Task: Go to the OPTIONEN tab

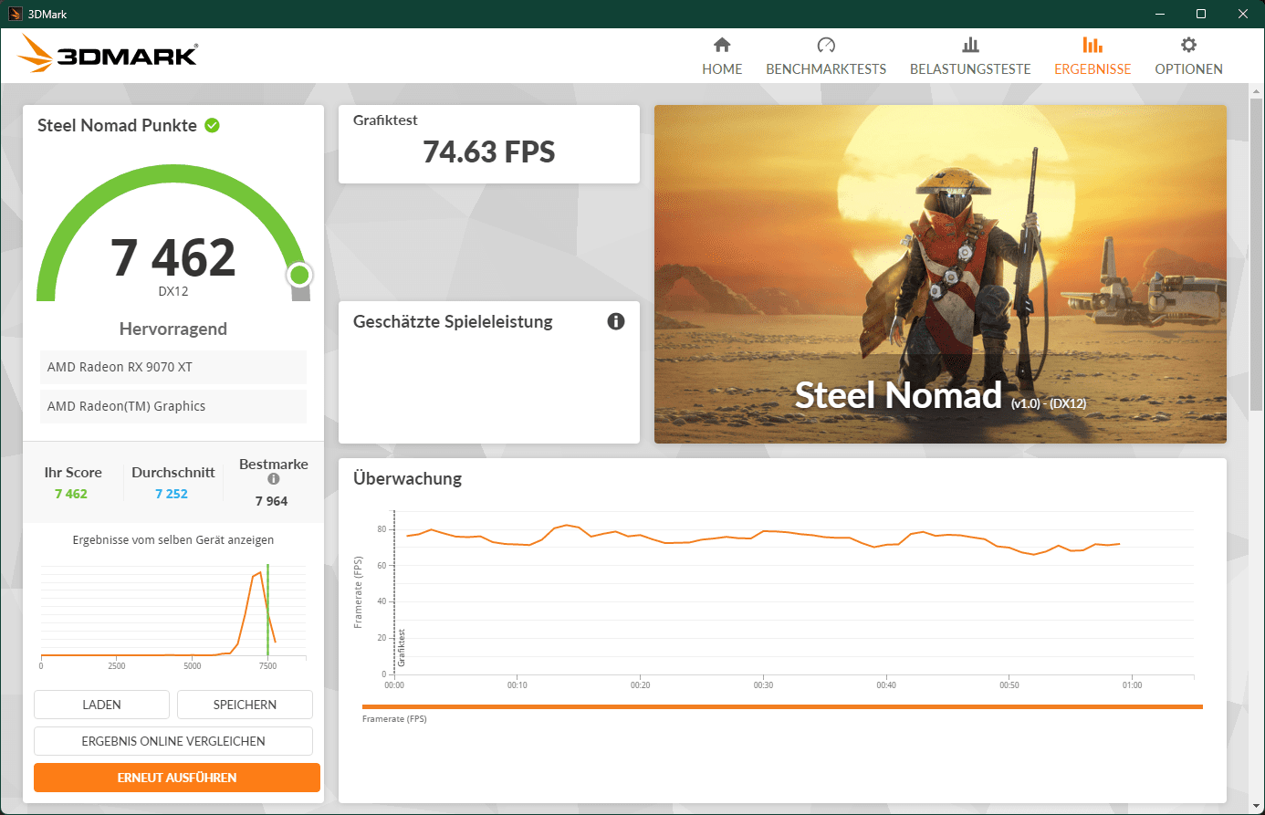Action: click(1188, 56)
